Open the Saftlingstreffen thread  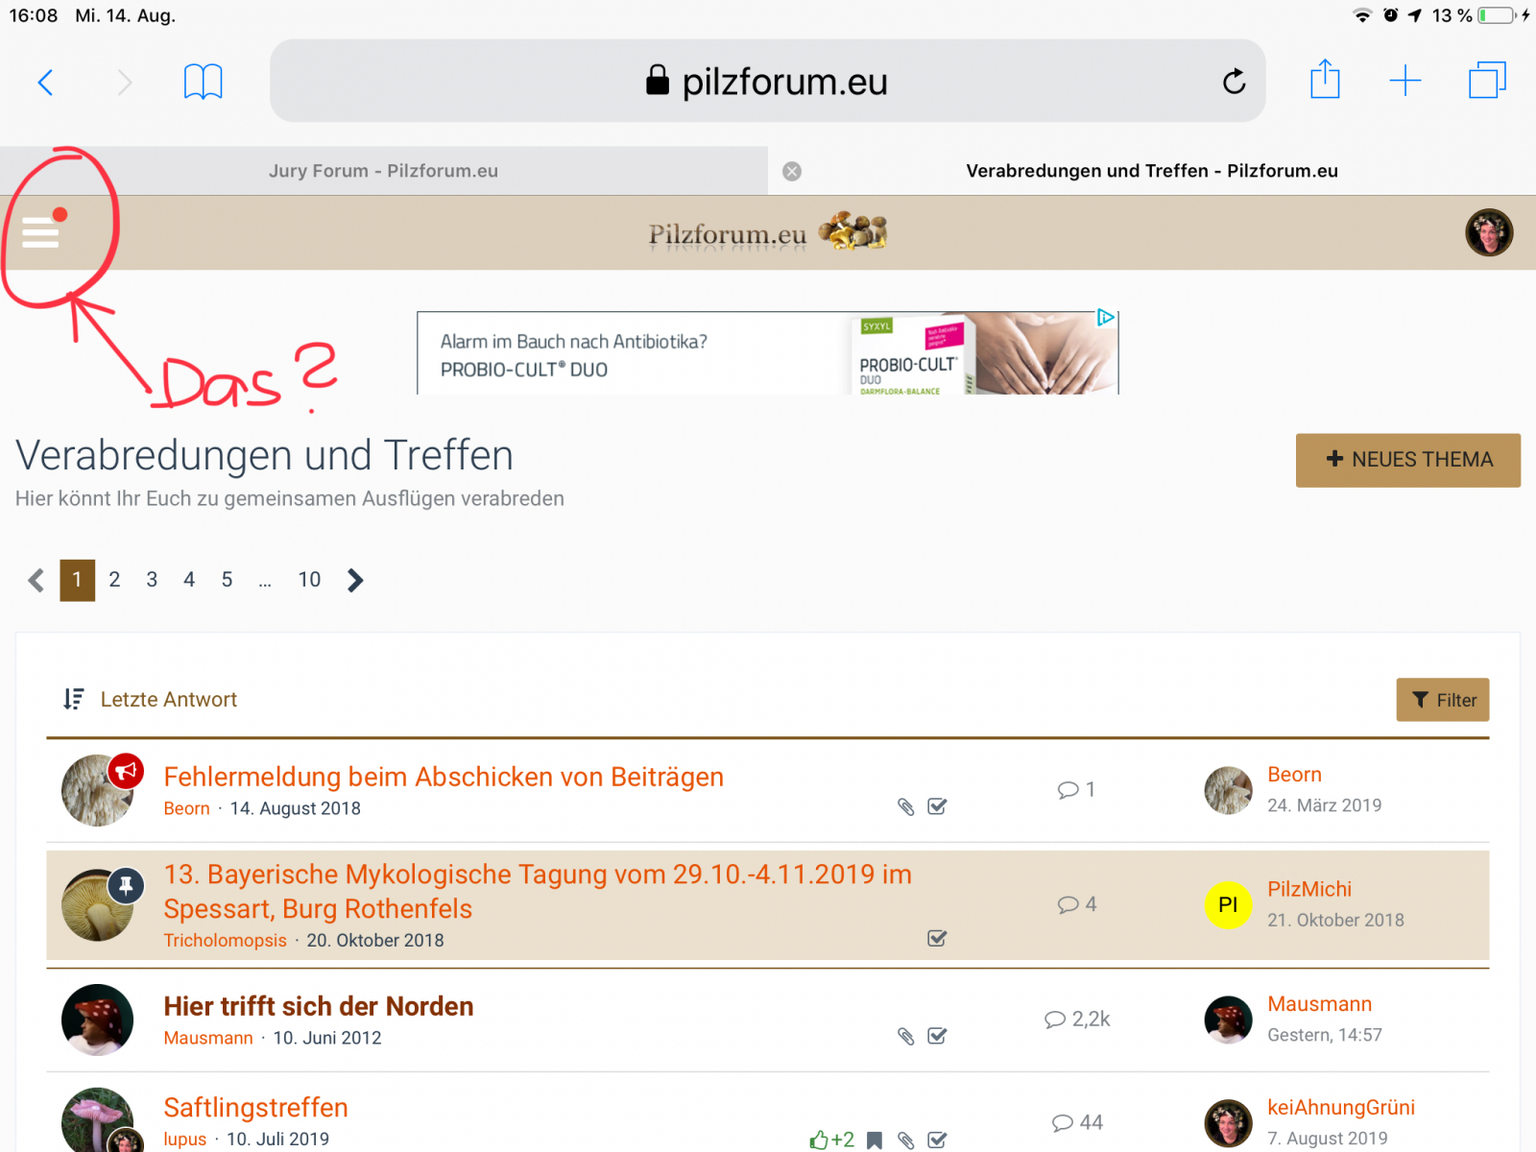[x=255, y=1108]
